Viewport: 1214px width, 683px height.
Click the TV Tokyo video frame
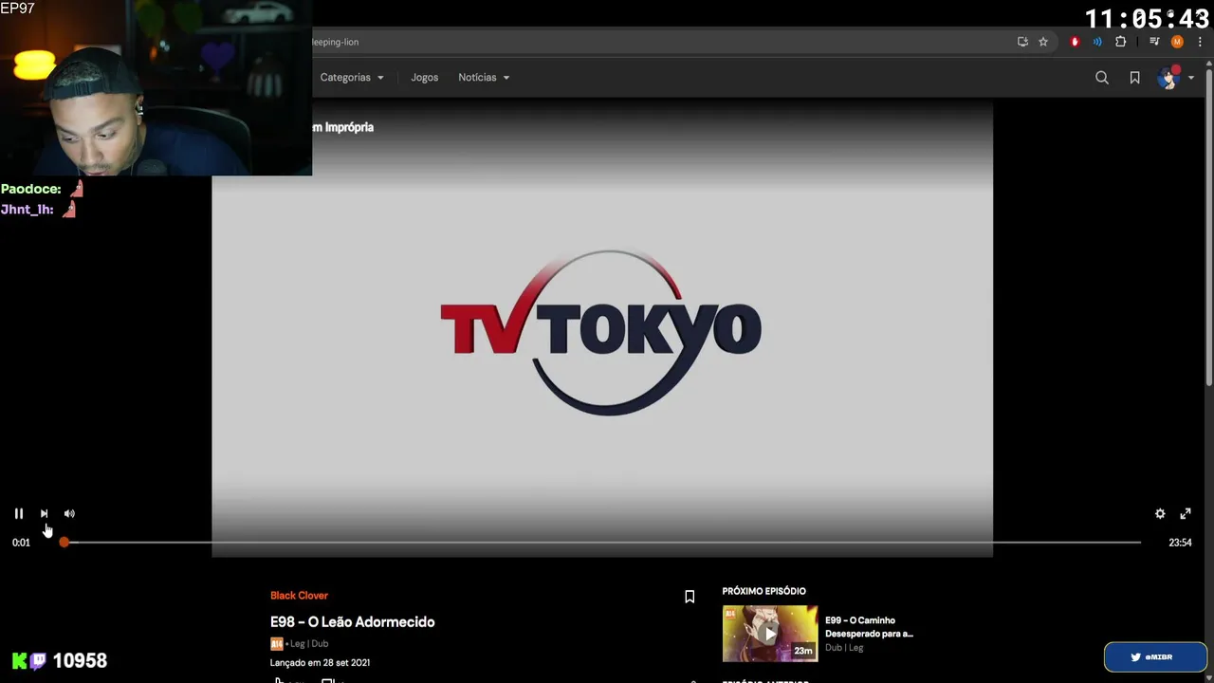[601, 329]
